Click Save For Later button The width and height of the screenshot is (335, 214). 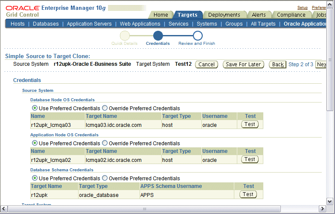pos(243,64)
